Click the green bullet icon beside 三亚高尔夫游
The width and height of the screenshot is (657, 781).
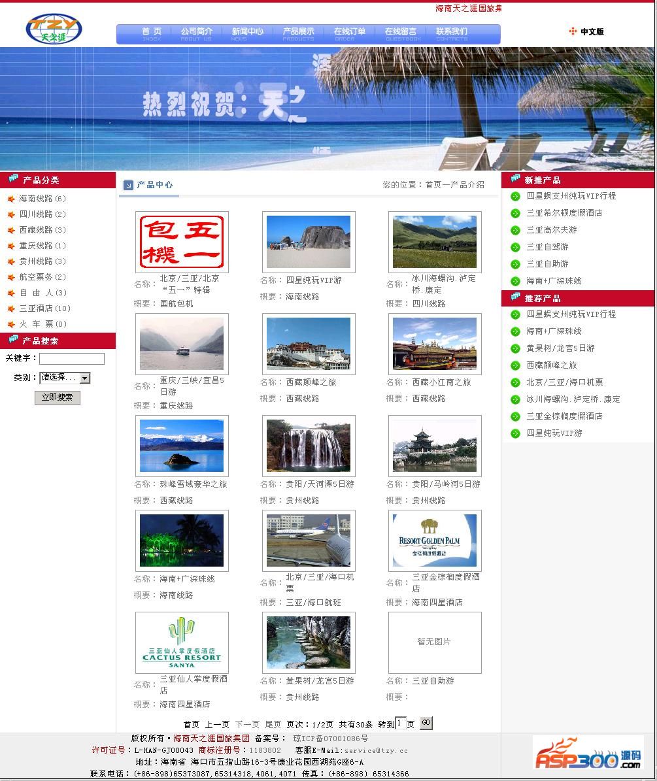pyautogui.click(x=516, y=230)
